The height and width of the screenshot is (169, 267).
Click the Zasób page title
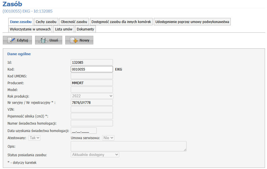tap(12, 4)
